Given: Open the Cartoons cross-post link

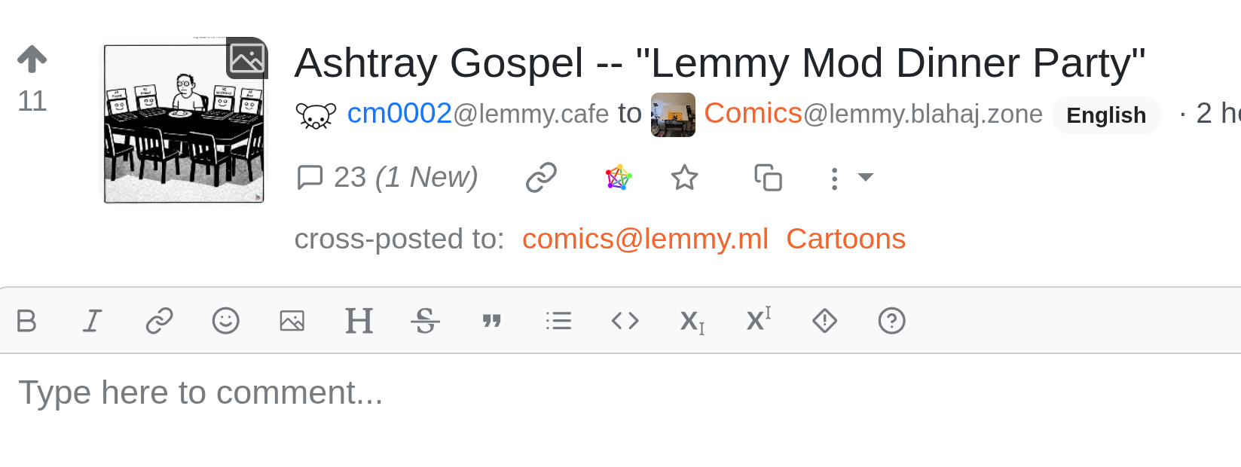Looking at the screenshot, I should tap(845, 239).
